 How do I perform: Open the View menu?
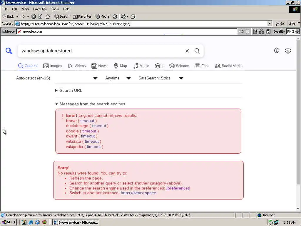[x=25, y=9]
